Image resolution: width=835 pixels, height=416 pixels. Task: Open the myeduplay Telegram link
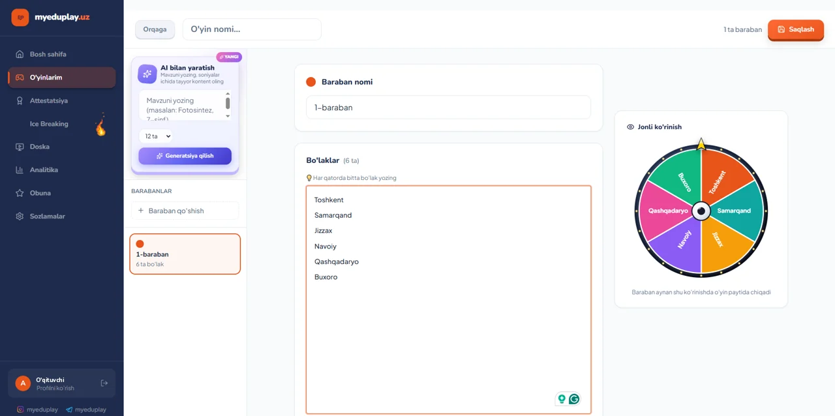[86, 409]
